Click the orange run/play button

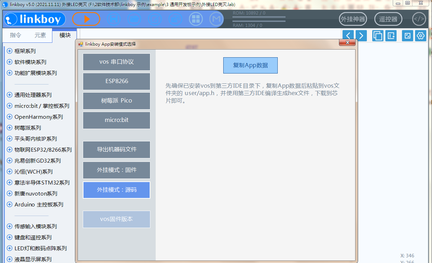tap(86, 19)
